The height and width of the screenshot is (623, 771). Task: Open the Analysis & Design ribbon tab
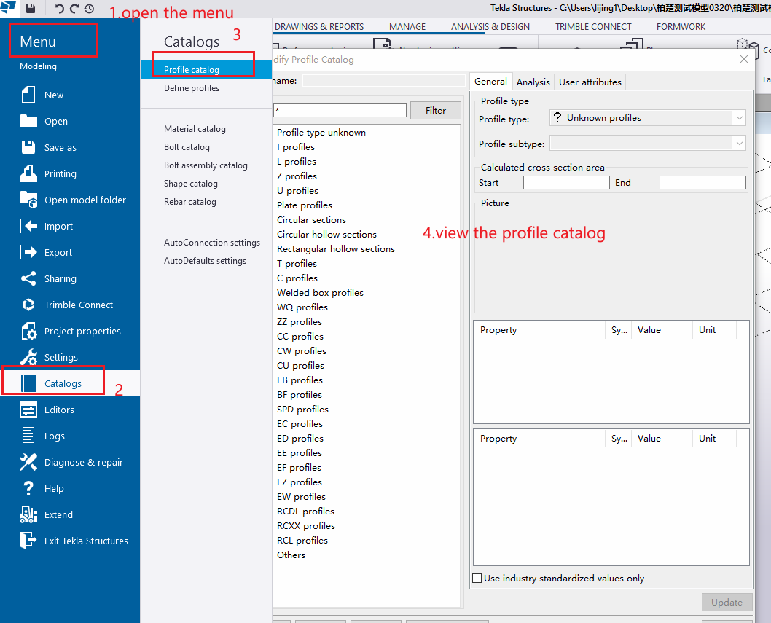point(490,26)
